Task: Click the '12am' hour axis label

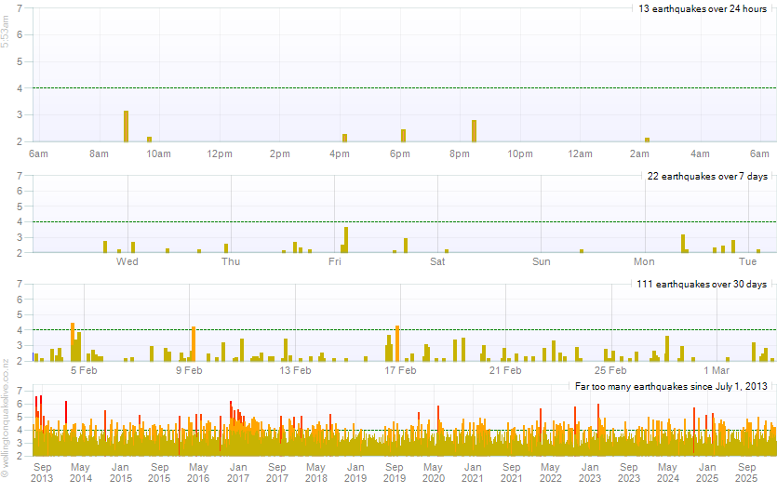Action: (580, 153)
